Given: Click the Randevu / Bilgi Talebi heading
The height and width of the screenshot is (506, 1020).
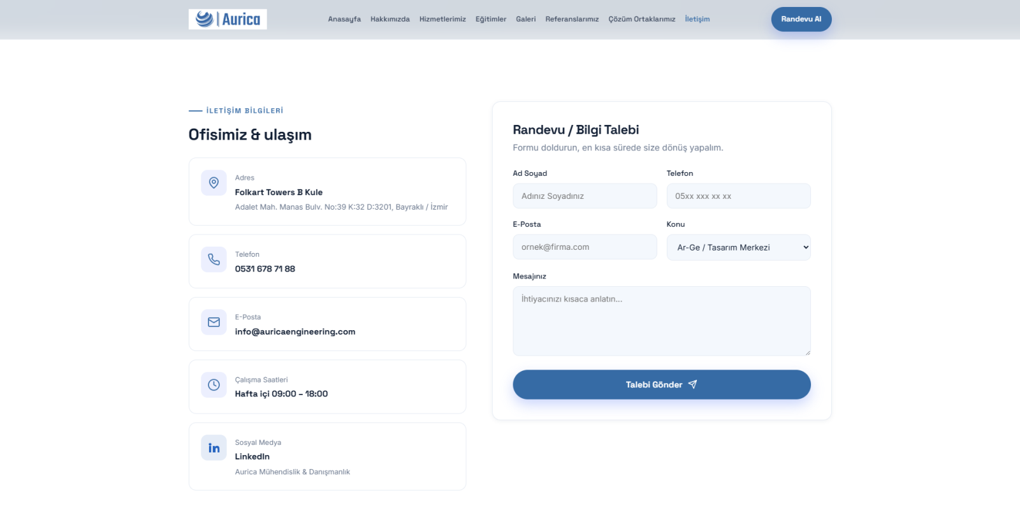Looking at the screenshot, I should [576, 130].
